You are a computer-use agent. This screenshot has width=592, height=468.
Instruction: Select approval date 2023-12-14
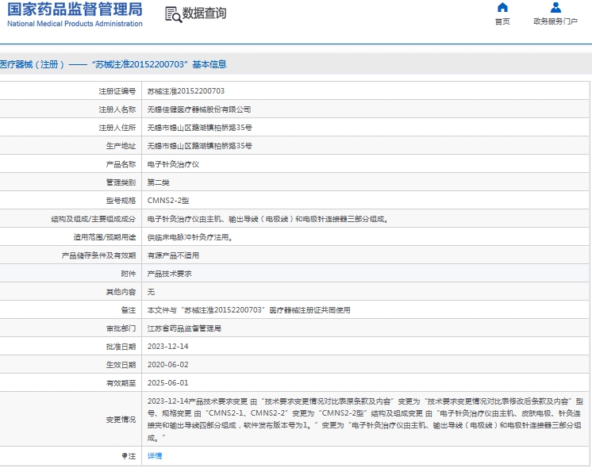click(x=167, y=347)
